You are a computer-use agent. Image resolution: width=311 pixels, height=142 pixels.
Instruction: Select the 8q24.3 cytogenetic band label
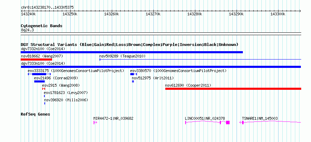click(27, 30)
